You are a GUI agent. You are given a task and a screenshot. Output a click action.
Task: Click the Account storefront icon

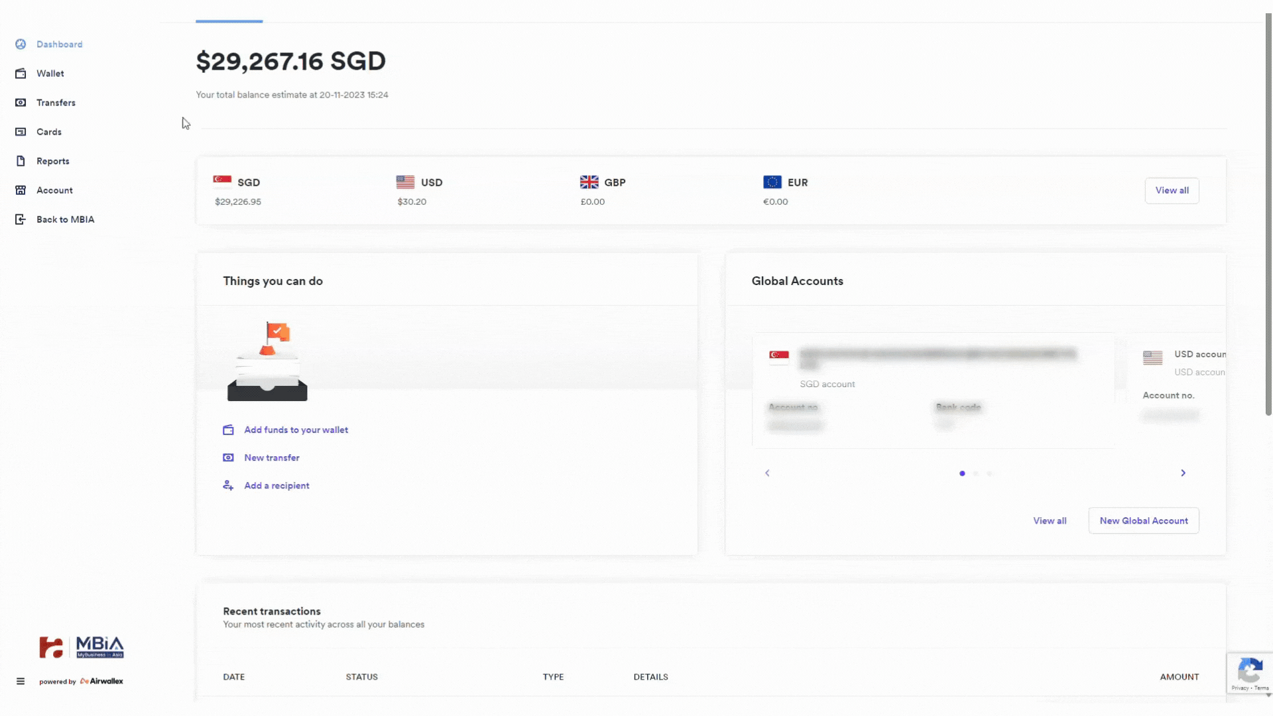[21, 190]
